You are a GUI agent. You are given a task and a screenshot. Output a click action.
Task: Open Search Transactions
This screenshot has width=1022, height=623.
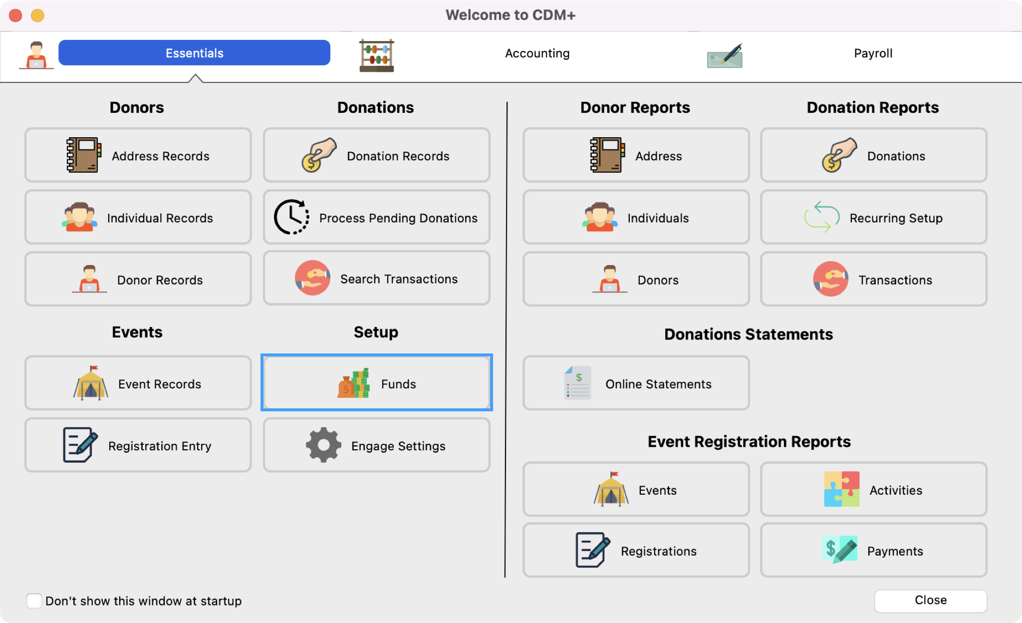click(377, 279)
